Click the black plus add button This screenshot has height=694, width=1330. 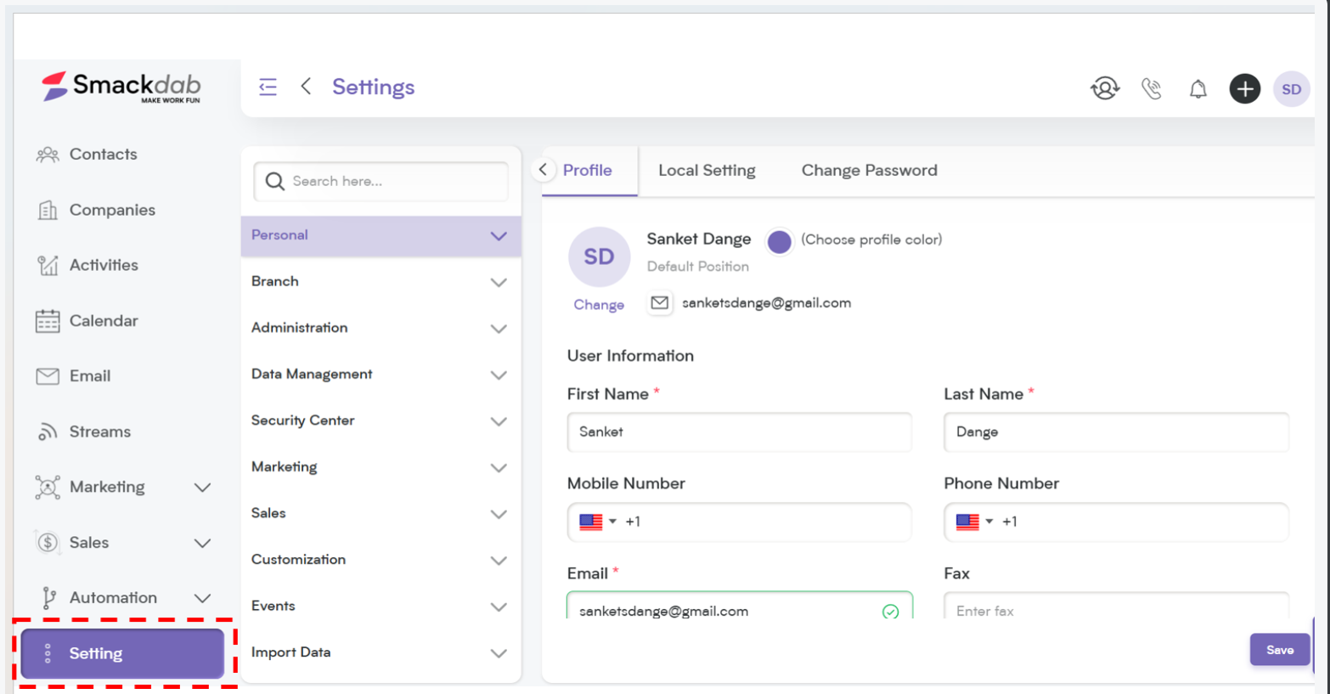pos(1244,88)
